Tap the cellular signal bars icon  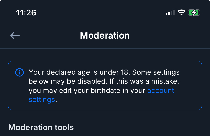[x=170, y=13]
